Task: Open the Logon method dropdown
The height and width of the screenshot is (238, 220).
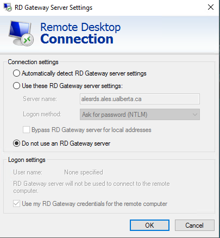Action: 140,114
